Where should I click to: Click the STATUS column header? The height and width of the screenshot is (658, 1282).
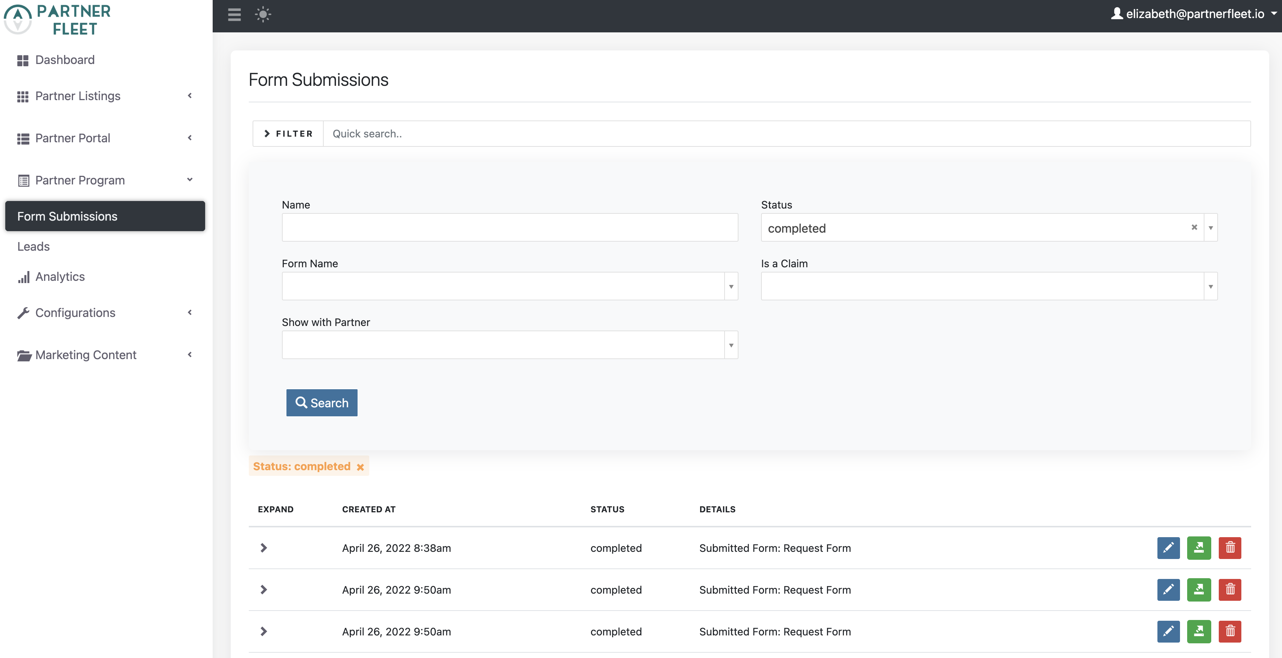click(607, 509)
